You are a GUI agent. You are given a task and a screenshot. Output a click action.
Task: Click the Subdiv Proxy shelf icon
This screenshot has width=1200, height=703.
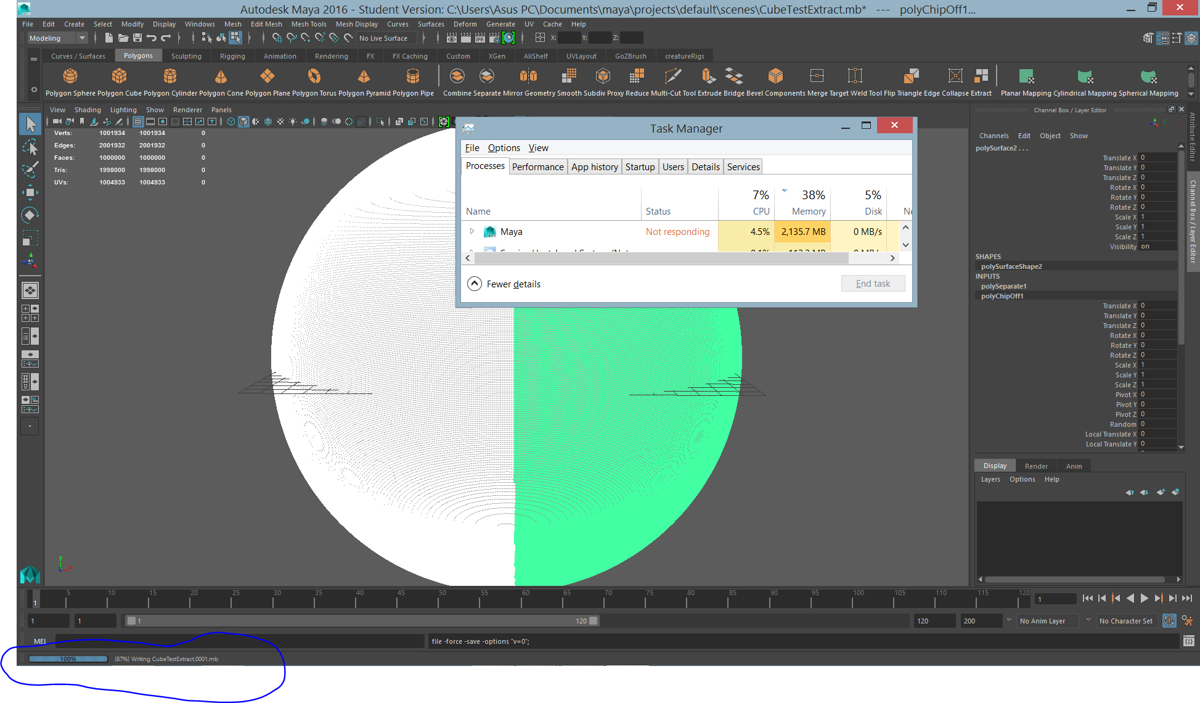tap(603, 76)
